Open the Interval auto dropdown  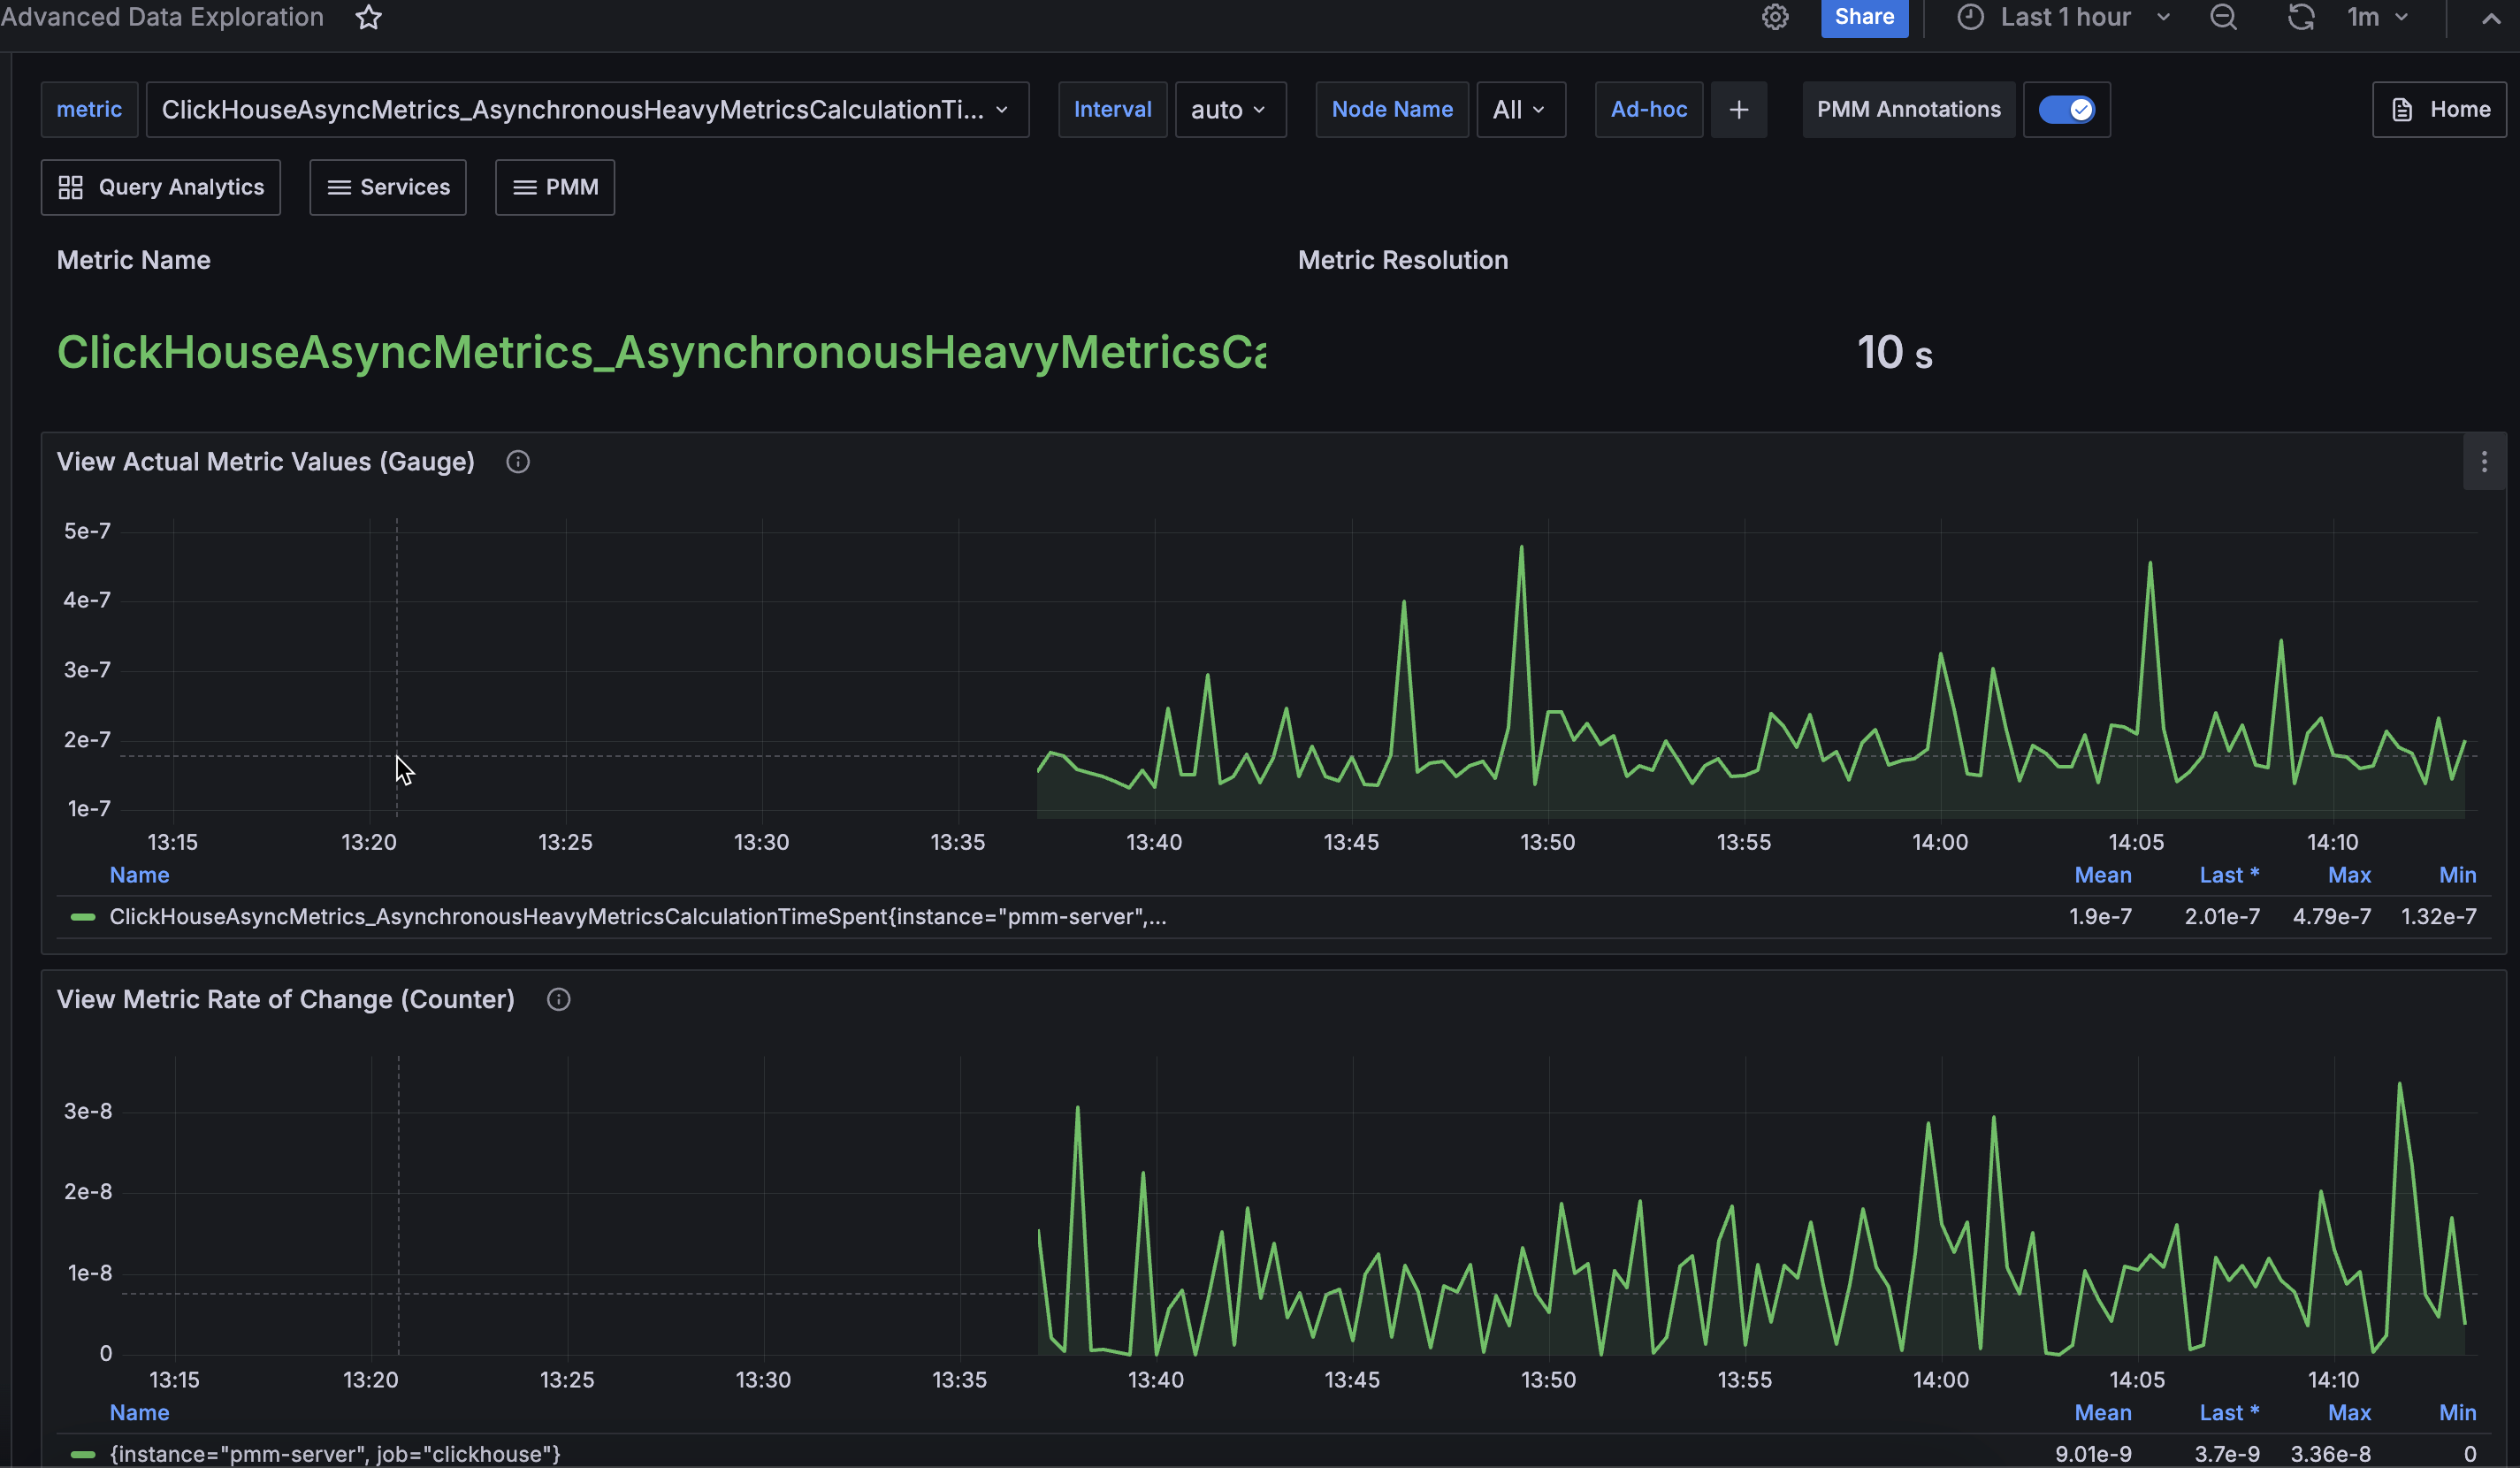(x=1229, y=110)
